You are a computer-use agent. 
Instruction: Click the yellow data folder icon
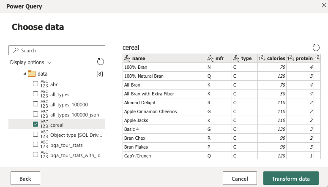pos(32,73)
